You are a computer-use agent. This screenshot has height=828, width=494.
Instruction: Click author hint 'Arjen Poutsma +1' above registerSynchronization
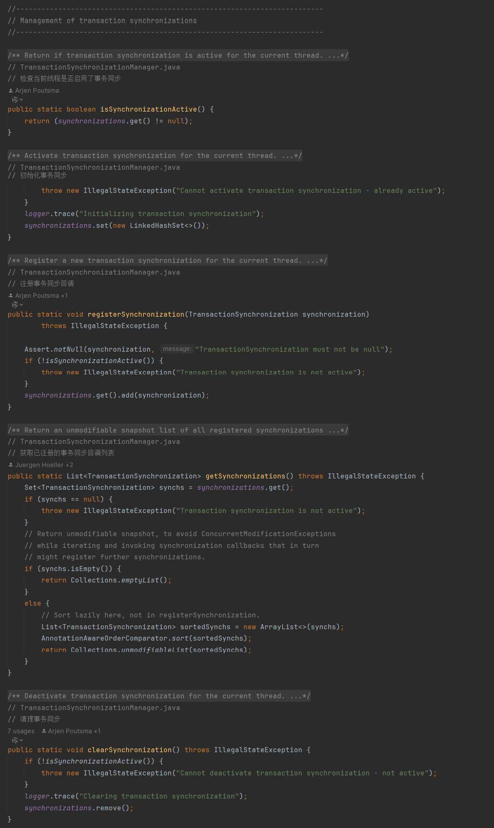tap(38, 296)
